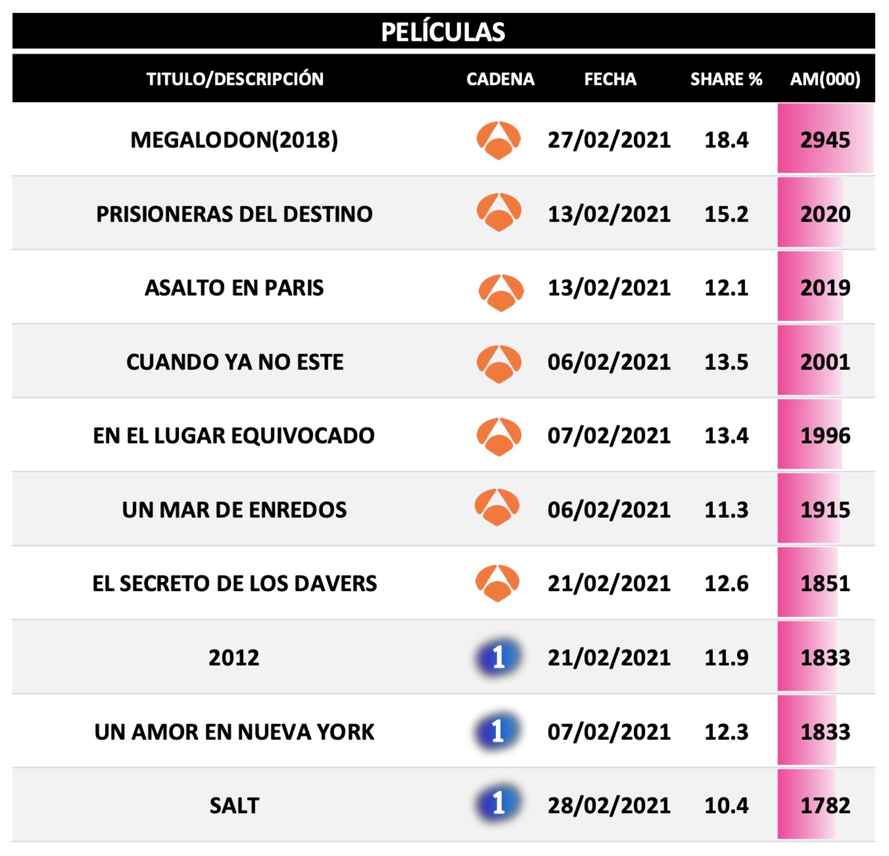Click the La 1 logo in the Salt row
889x856 pixels.
click(x=498, y=804)
